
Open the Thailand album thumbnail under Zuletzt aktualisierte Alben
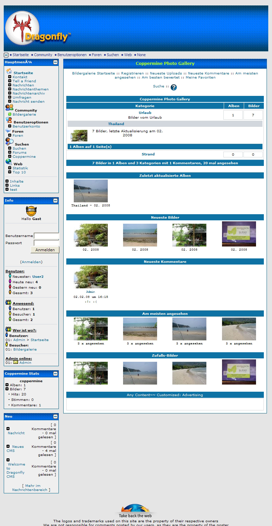(x=91, y=191)
